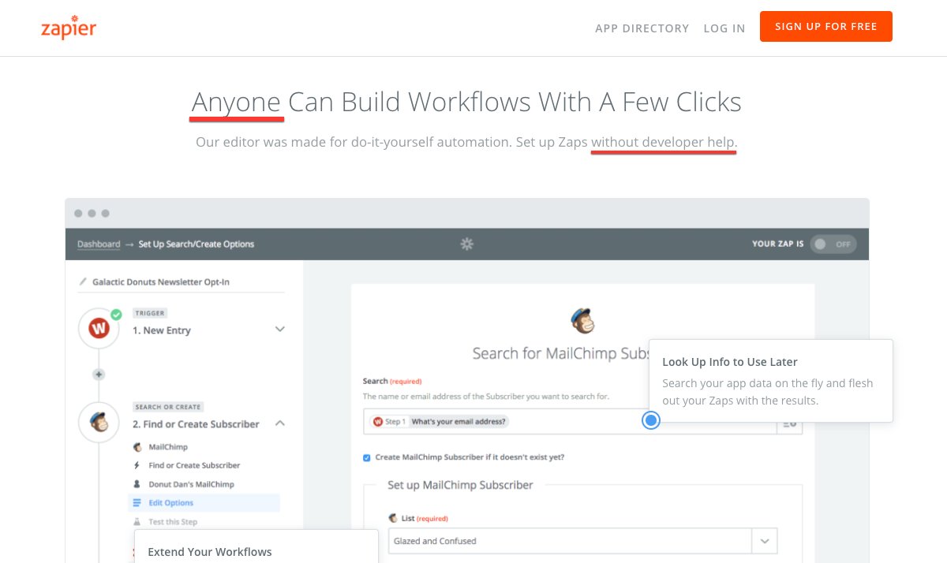Click the MailChimp step icon in sidebar

click(x=99, y=423)
